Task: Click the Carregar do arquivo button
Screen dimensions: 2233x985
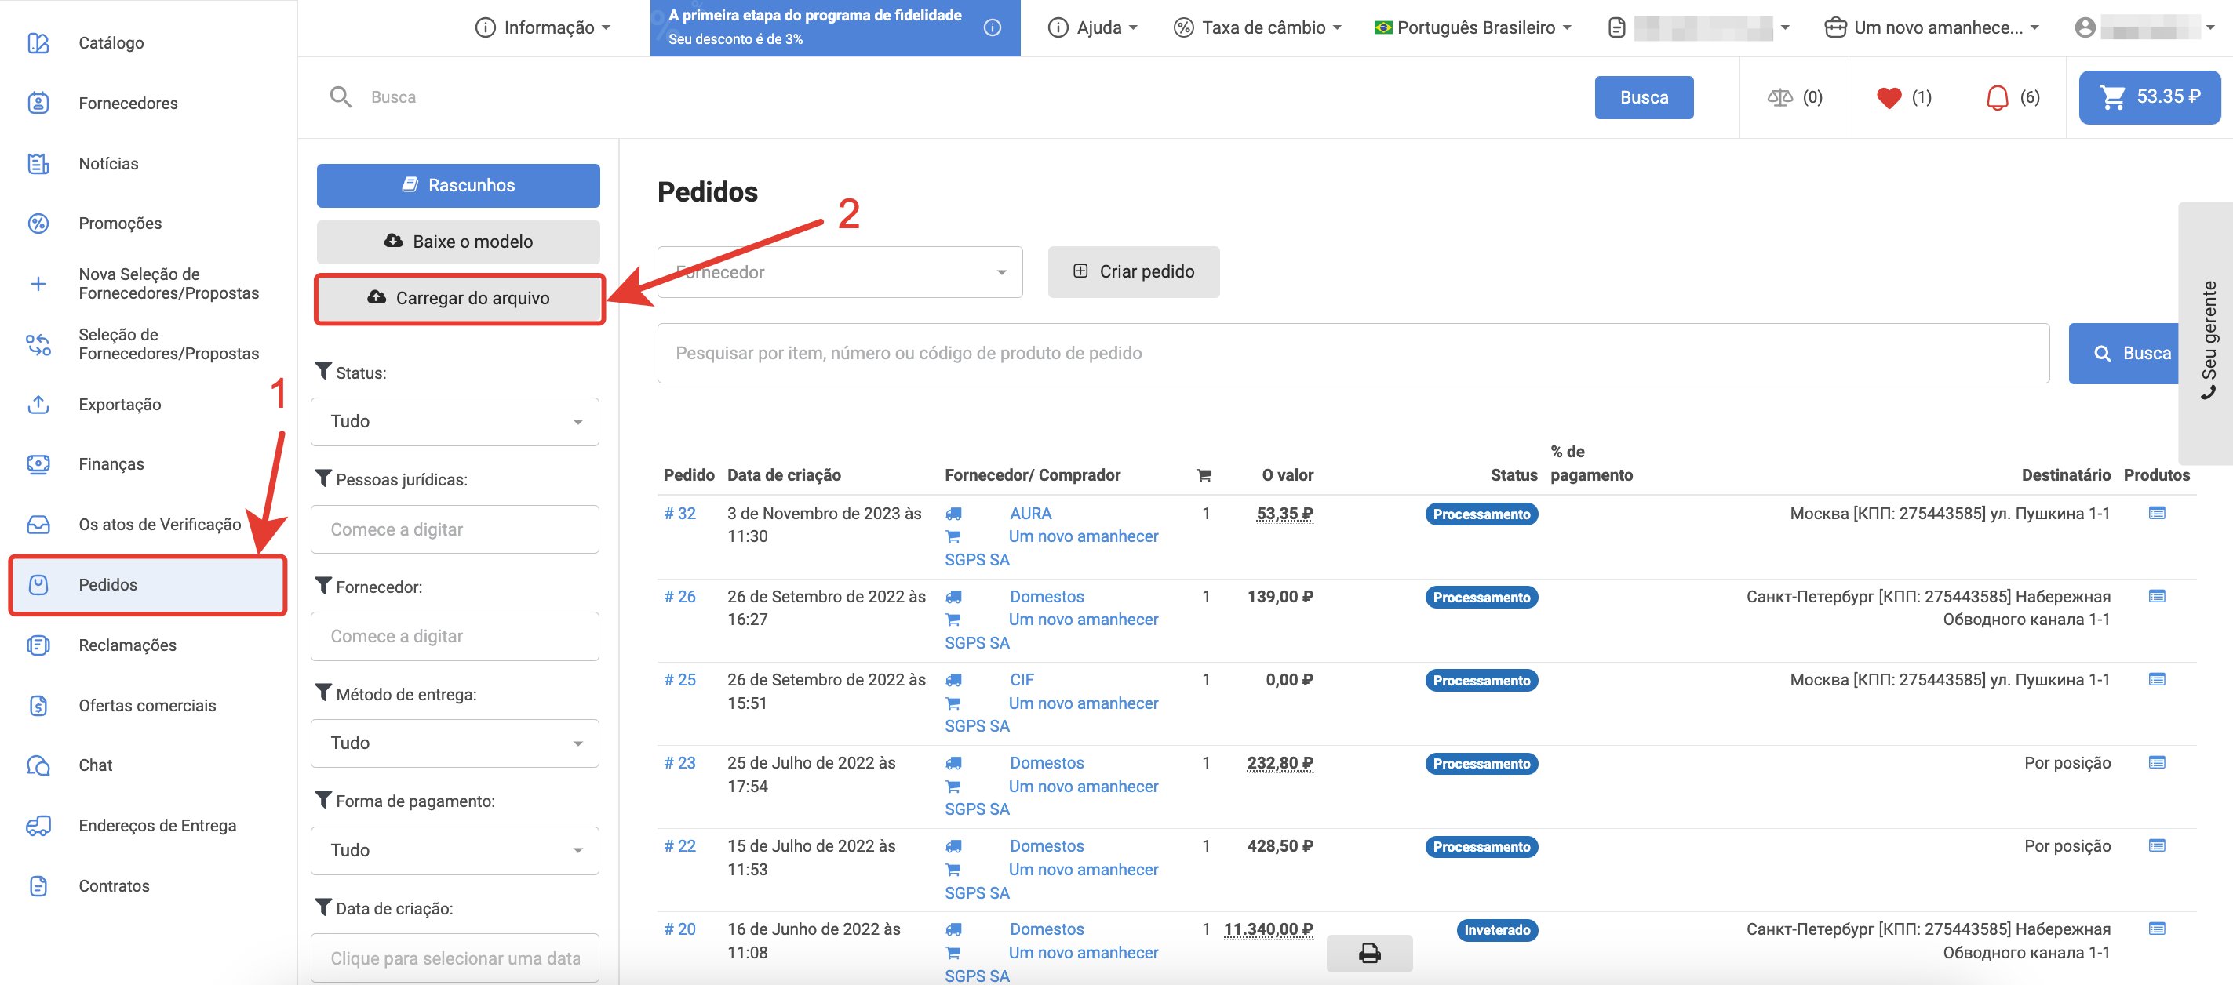Action: pyautogui.click(x=458, y=299)
